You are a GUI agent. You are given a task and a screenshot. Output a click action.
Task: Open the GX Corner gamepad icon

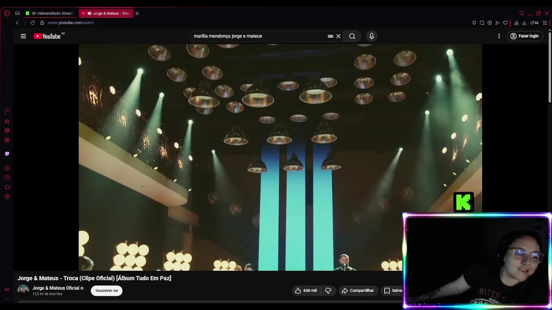click(17, 13)
